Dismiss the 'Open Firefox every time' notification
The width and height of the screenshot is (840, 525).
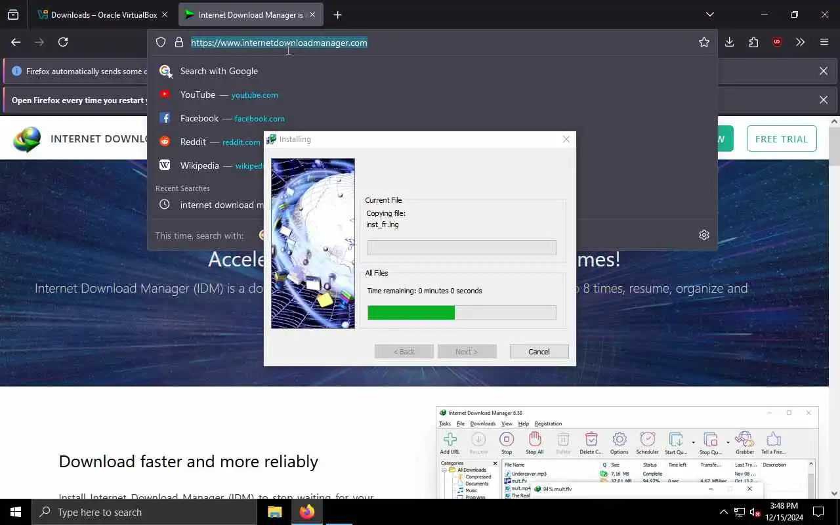[x=824, y=100]
